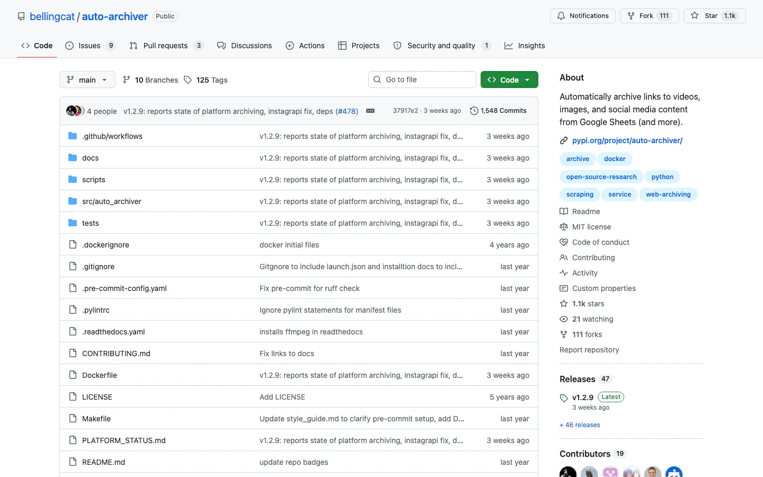The image size is (763, 477).
Task: Open commit 'Fix links to docs'
Action: click(x=287, y=354)
